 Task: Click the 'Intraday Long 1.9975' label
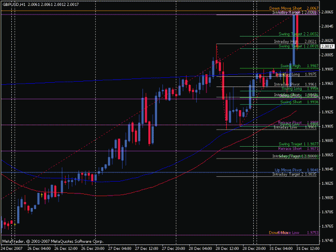[296, 74]
